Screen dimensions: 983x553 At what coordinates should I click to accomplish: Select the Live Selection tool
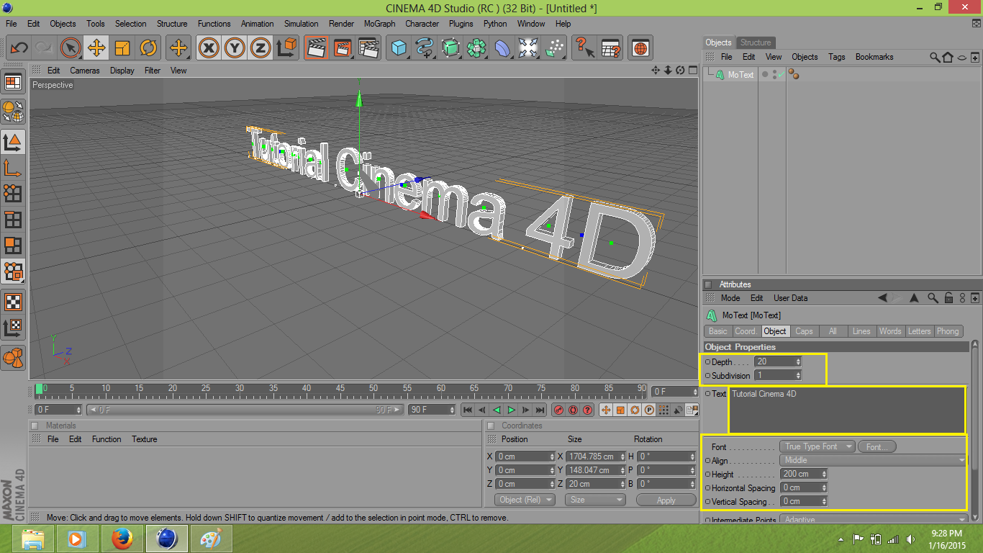[x=71, y=48]
